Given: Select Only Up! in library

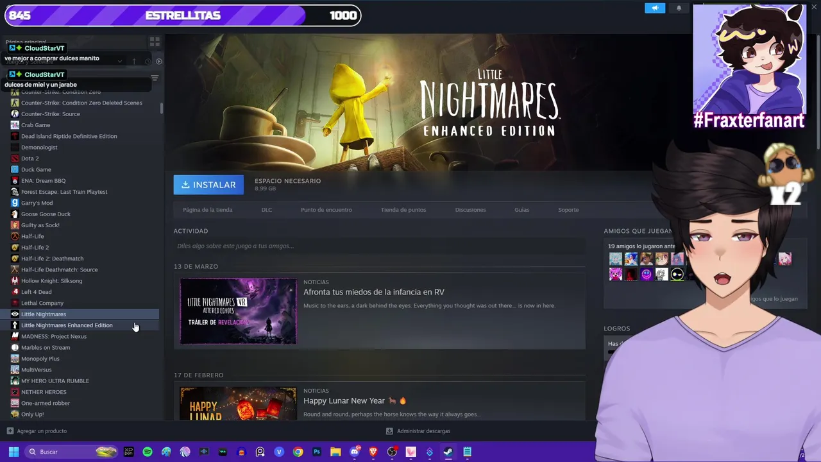Looking at the screenshot, I should click(32, 415).
